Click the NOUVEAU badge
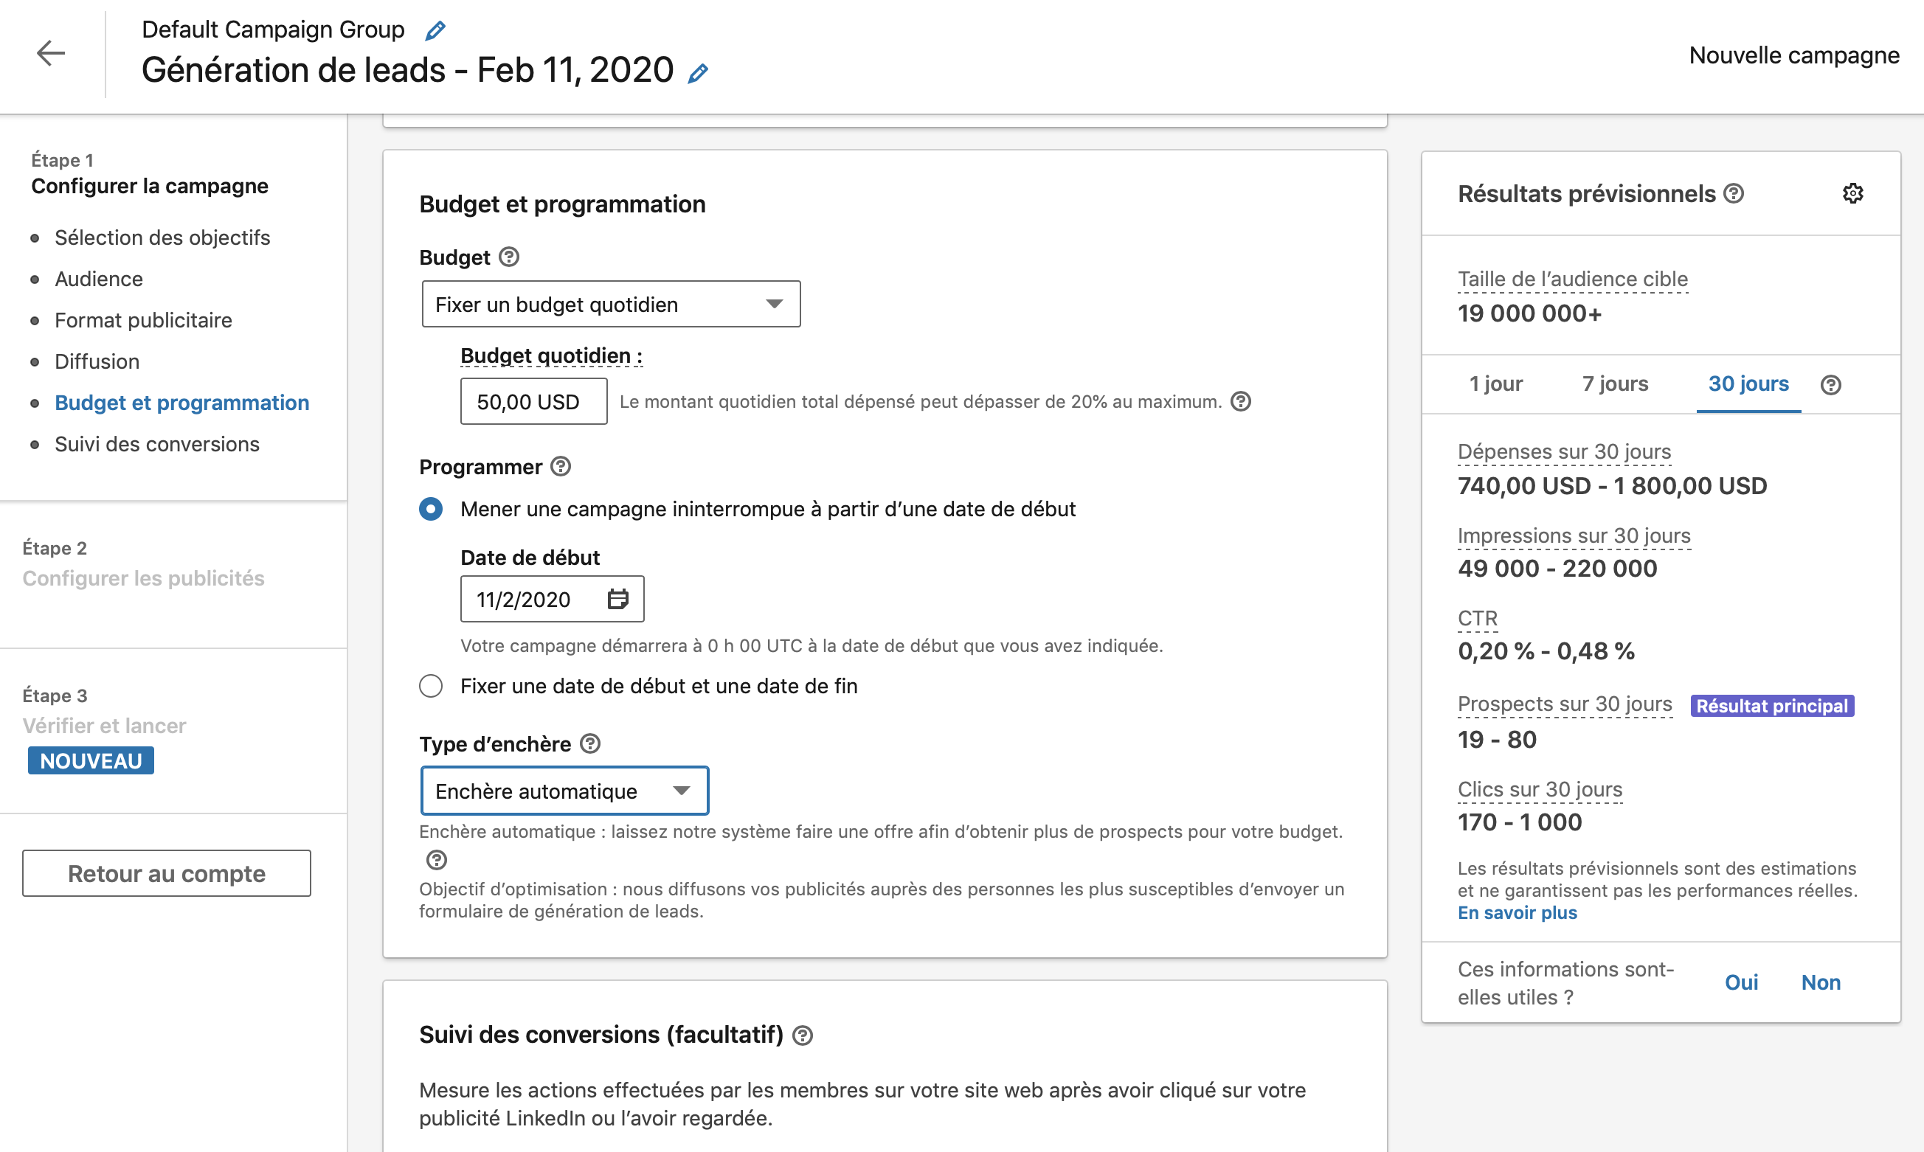Viewport: 1924px width, 1152px height. (x=91, y=761)
